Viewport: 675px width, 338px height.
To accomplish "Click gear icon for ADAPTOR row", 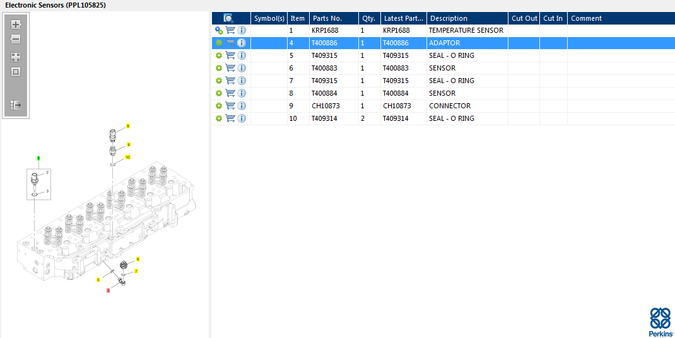I will pos(219,43).
